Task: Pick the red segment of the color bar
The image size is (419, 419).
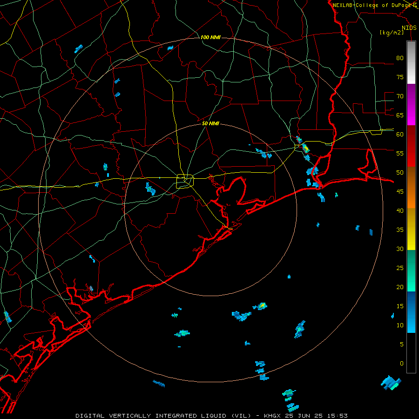Action: coord(411,146)
